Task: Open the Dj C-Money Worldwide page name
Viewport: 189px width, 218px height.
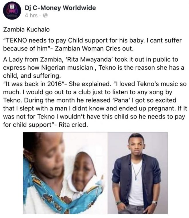Action: [x=60, y=8]
